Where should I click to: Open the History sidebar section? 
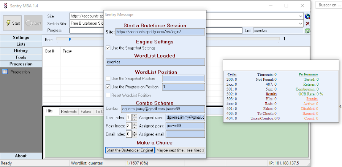[21, 51]
